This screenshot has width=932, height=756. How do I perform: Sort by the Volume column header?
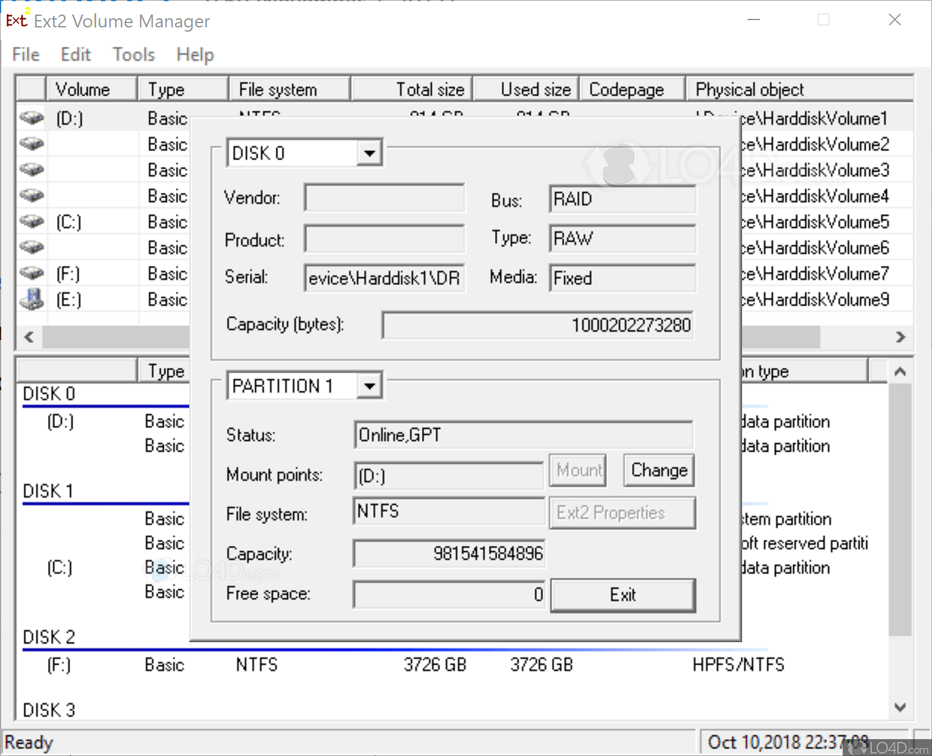pos(91,89)
